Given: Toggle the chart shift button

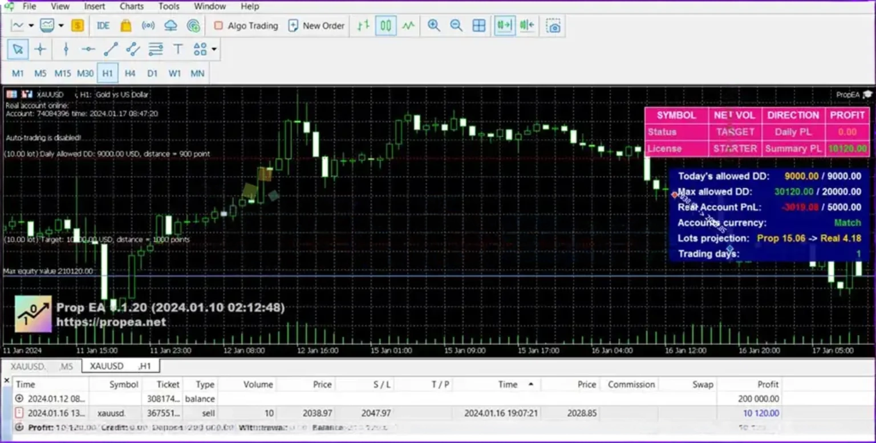Looking at the screenshot, I should (x=526, y=26).
